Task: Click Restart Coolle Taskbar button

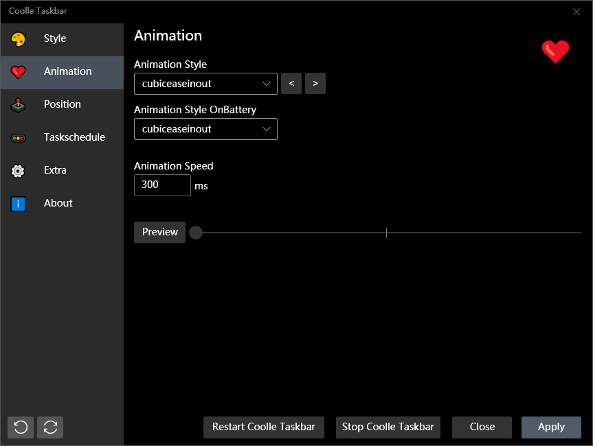Action: point(264,427)
